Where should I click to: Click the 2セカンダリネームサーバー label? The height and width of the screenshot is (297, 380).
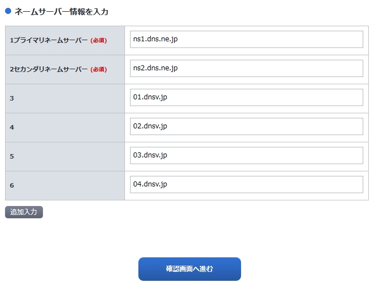click(49, 69)
